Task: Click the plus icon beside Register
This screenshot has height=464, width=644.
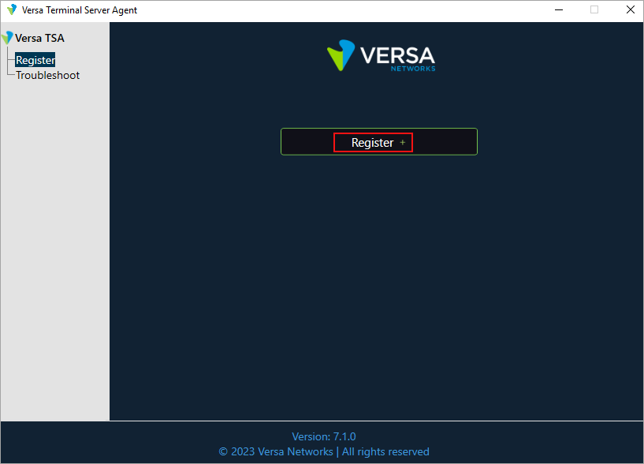Action: click(403, 143)
